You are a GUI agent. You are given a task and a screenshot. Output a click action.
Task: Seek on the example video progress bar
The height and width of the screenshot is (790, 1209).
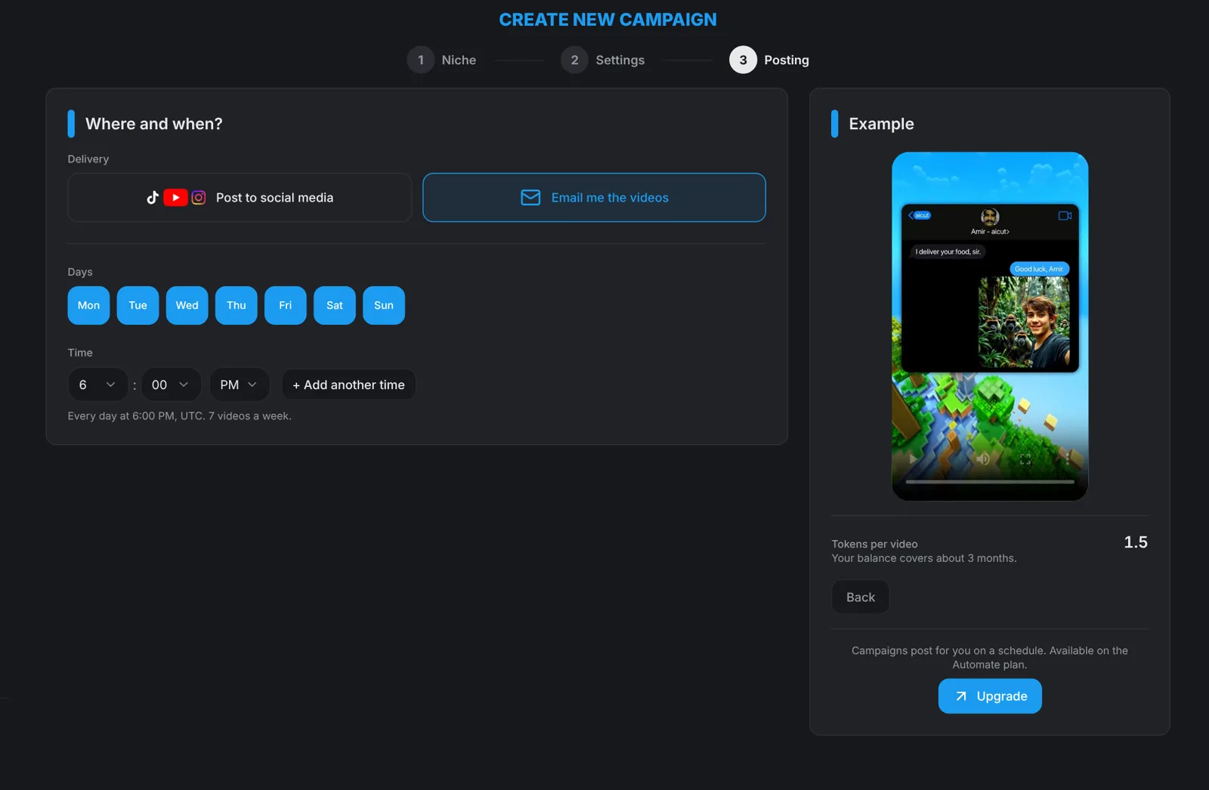990,481
